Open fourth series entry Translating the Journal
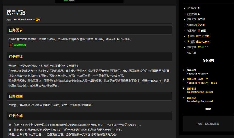This screenshot has width=234, height=138. [x=200, y=101]
